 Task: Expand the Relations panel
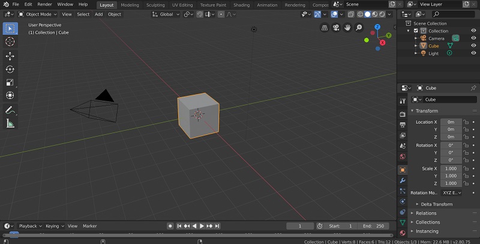pos(426,213)
